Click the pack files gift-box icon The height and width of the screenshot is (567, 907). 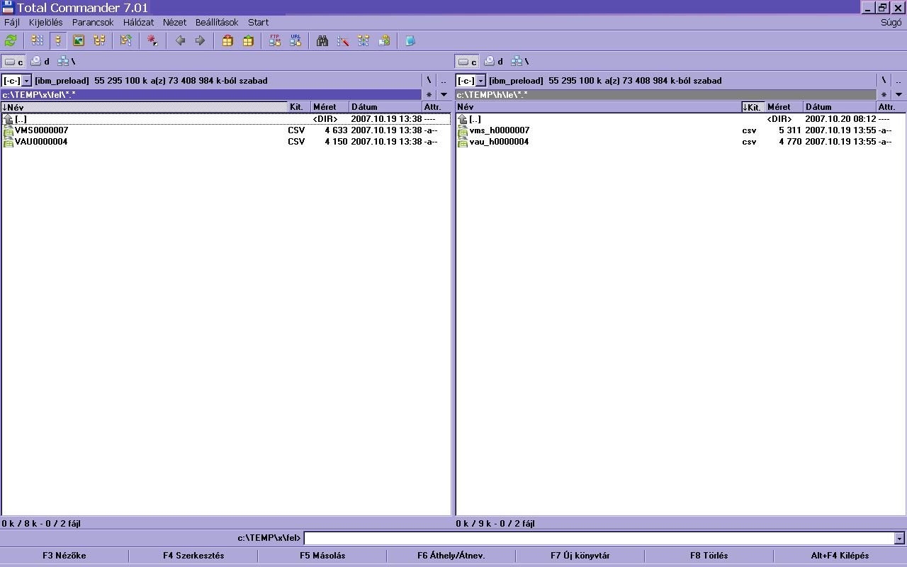(x=227, y=41)
